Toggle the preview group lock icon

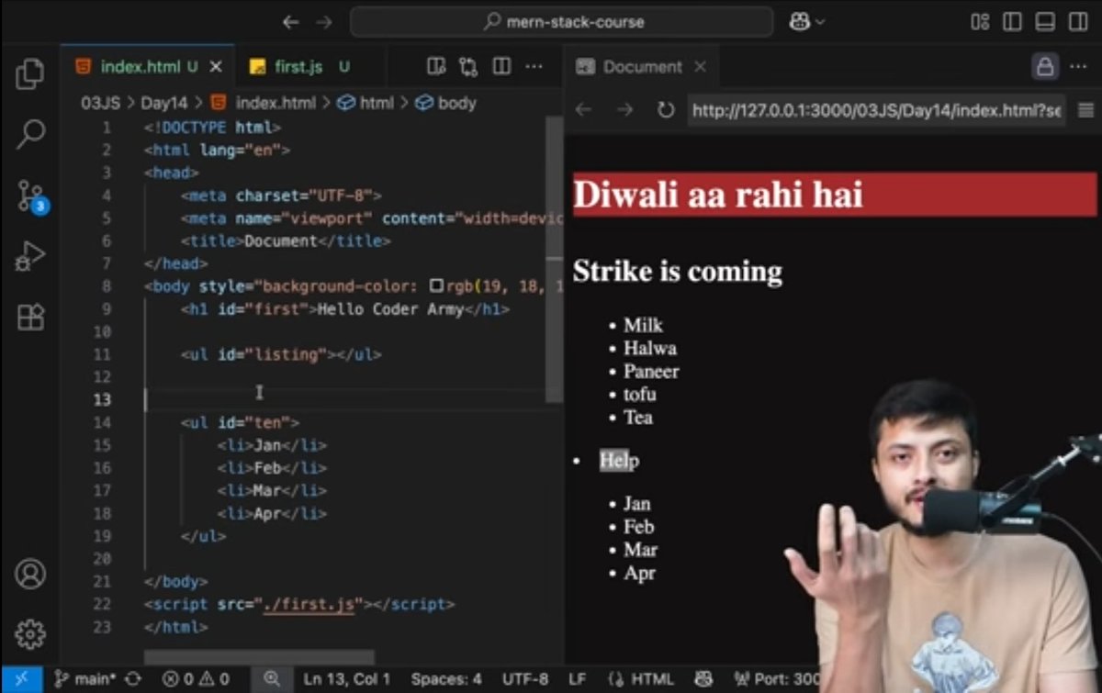coord(1044,67)
